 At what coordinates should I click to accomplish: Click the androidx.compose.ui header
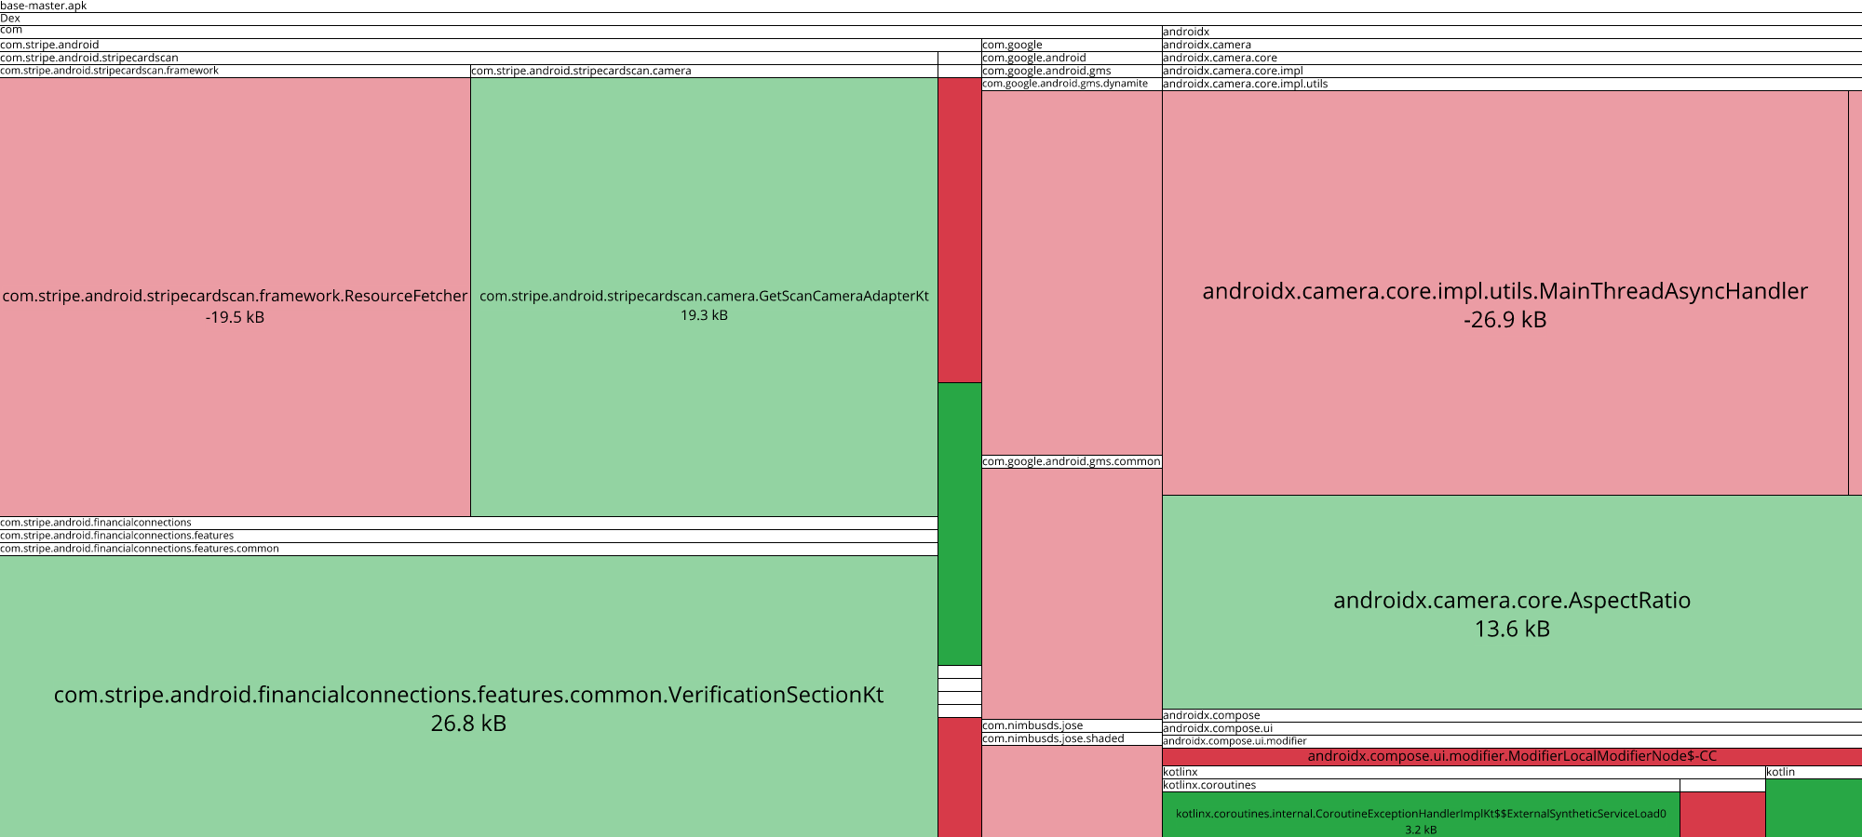click(1512, 728)
